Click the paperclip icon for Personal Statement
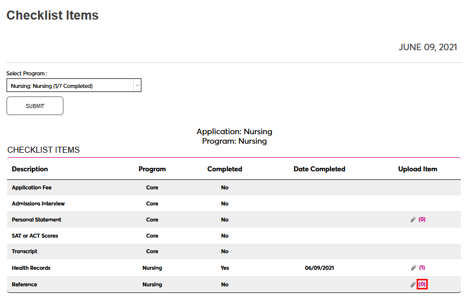Screen dimensions: 471x304 (x=413, y=220)
